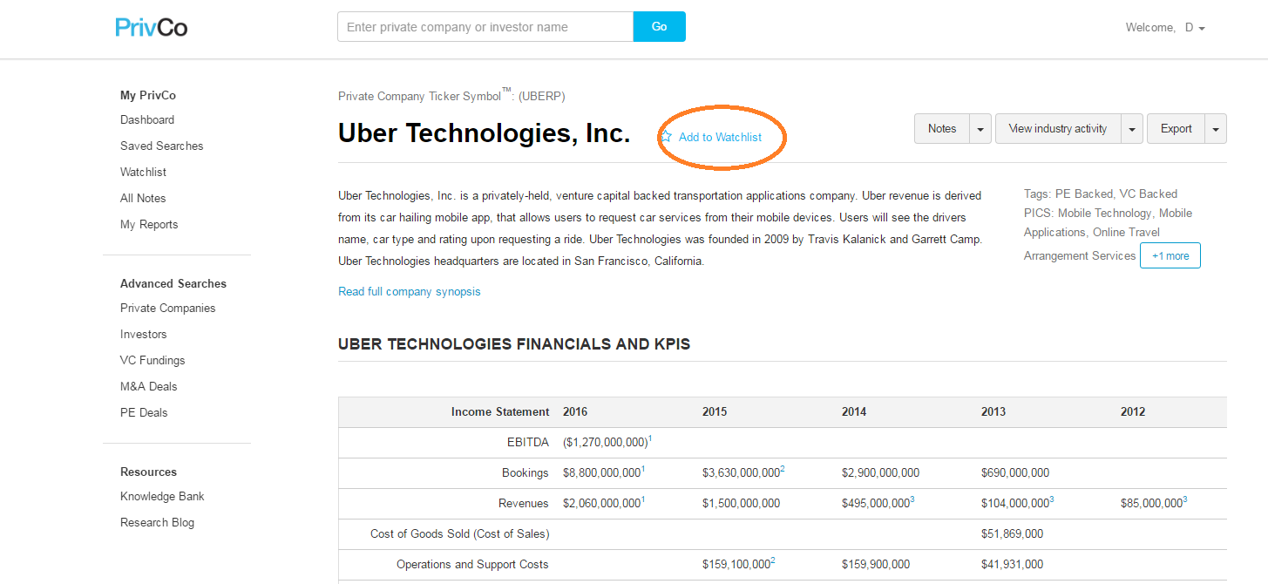Open the Knowledge Bank resource

[162, 496]
